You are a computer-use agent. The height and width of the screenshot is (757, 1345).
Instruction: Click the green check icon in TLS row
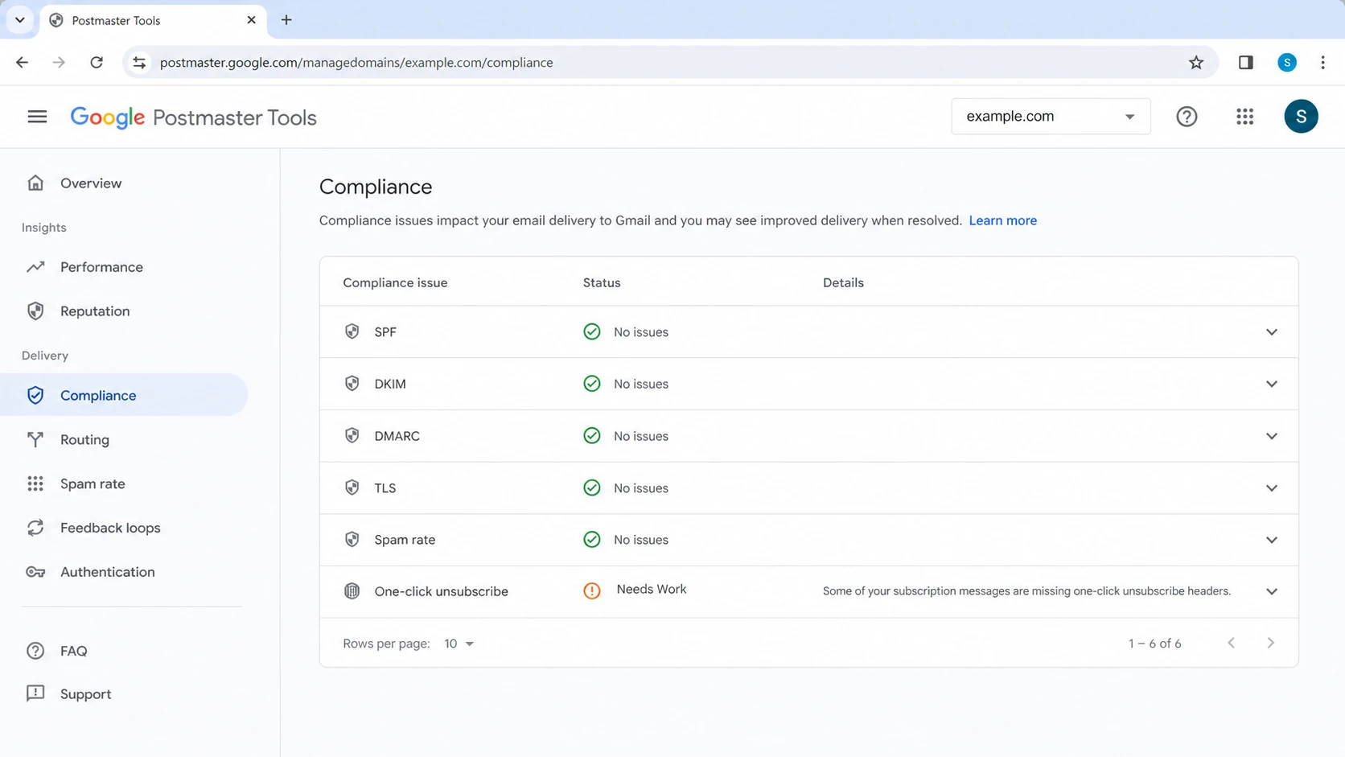(591, 488)
